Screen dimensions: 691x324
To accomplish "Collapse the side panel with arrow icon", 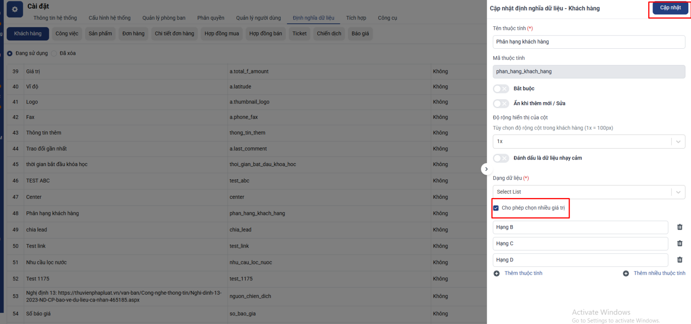I will click(486, 169).
